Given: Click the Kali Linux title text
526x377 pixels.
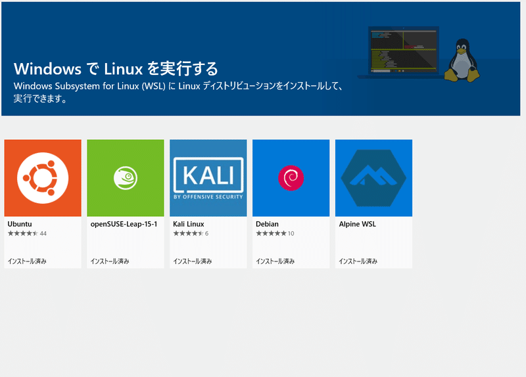Looking at the screenshot, I should (x=189, y=224).
